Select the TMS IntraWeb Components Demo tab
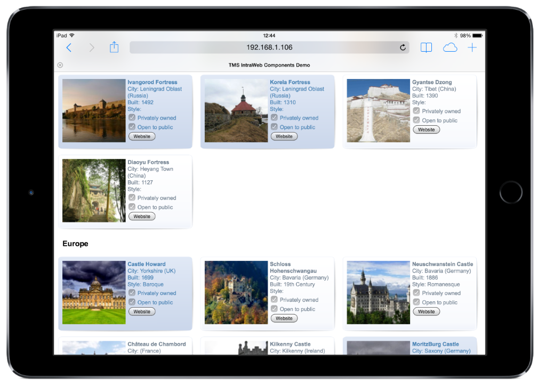Viewport: 546px width, 392px height. pos(269,65)
